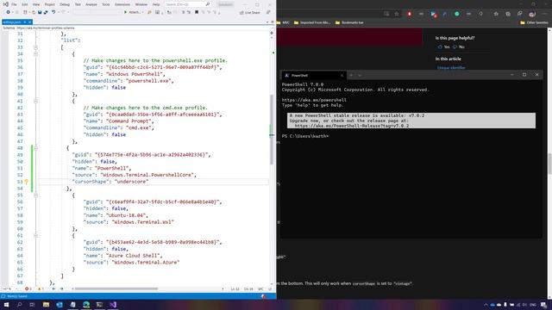Click the red extension icon in browser
Viewport: 552px width, 310px height.
pos(409,14)
